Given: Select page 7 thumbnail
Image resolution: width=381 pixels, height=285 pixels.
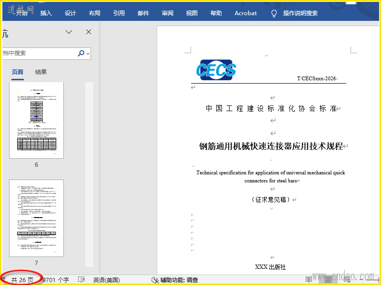Looking at the screenshot, I should [37, 218].
